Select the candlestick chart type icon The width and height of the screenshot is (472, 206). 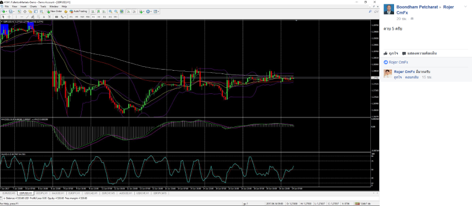98,12
